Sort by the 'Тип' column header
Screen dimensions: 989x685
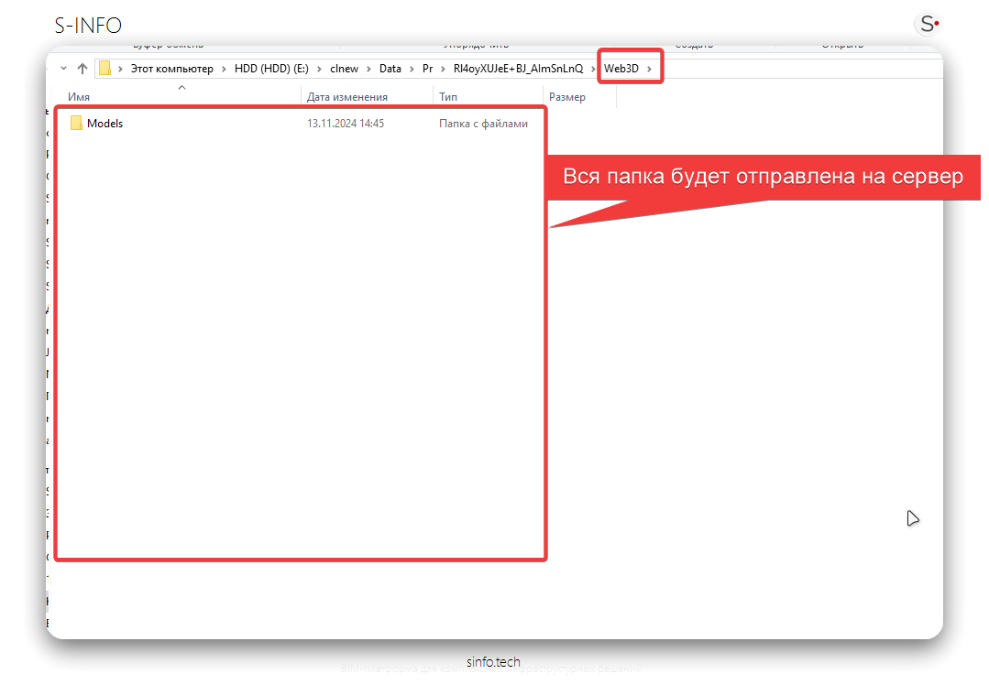click(448, 97)
